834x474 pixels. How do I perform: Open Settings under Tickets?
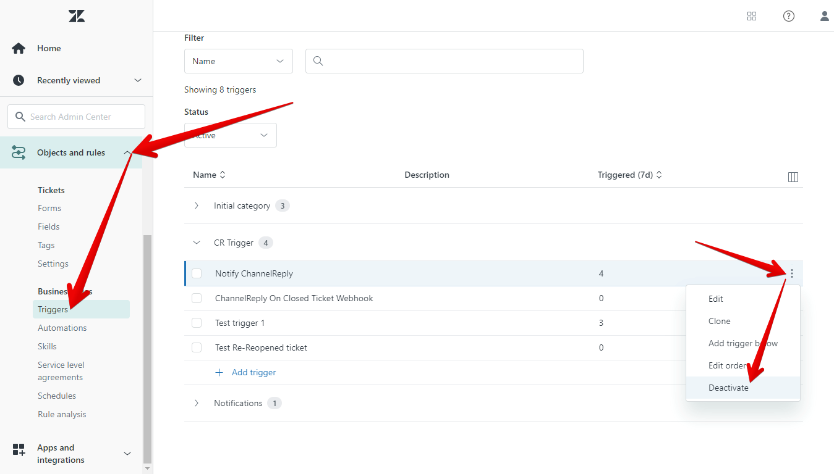(53, 264)
